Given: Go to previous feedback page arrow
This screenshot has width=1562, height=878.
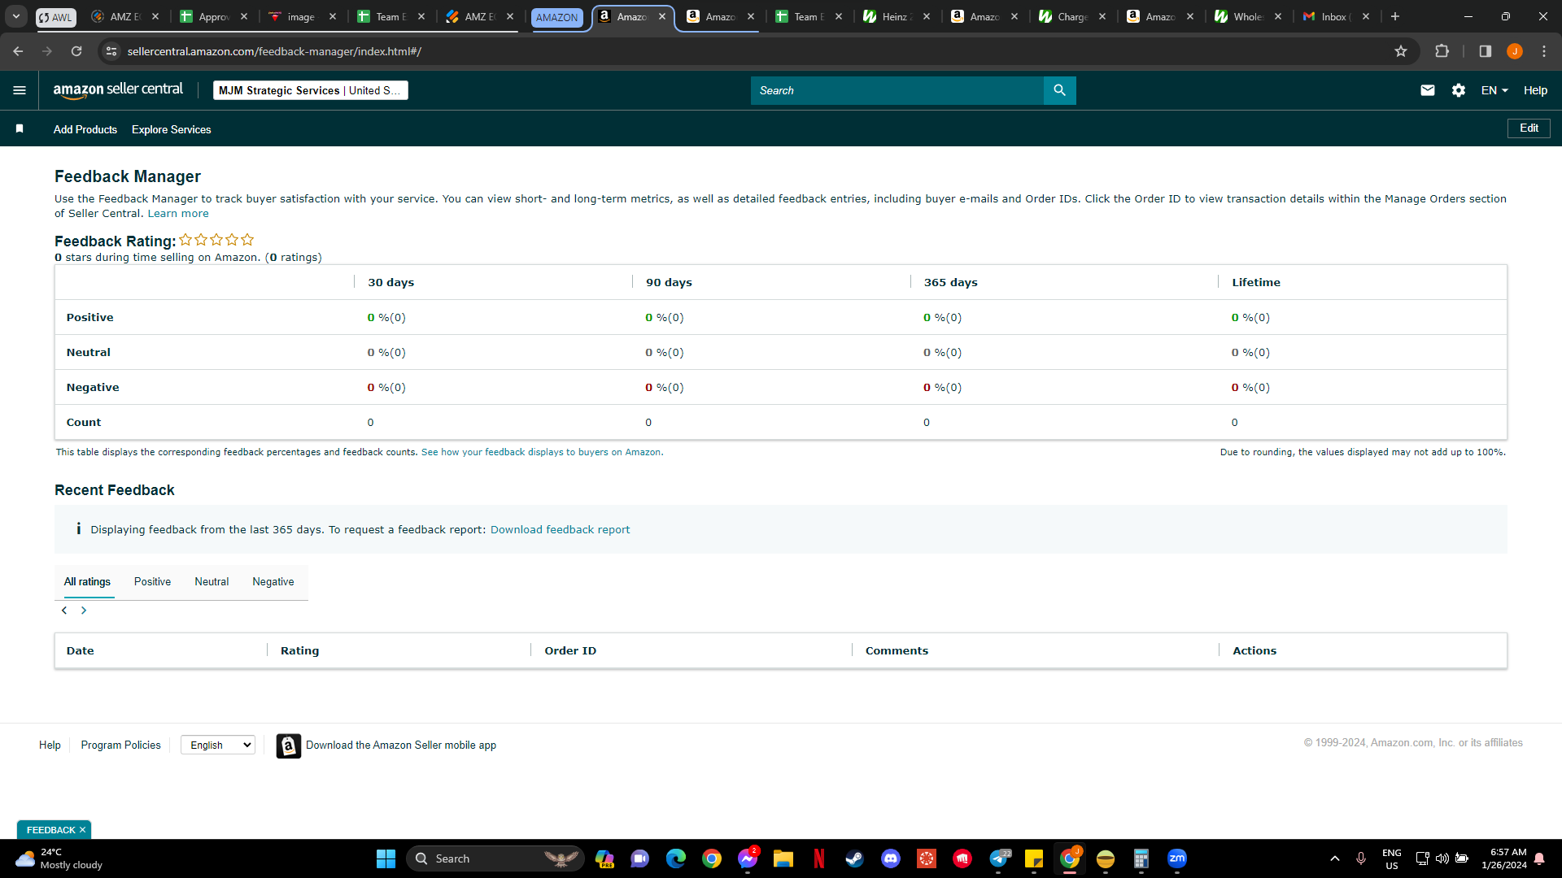Looking at the screenshot, I should (64, 611).
